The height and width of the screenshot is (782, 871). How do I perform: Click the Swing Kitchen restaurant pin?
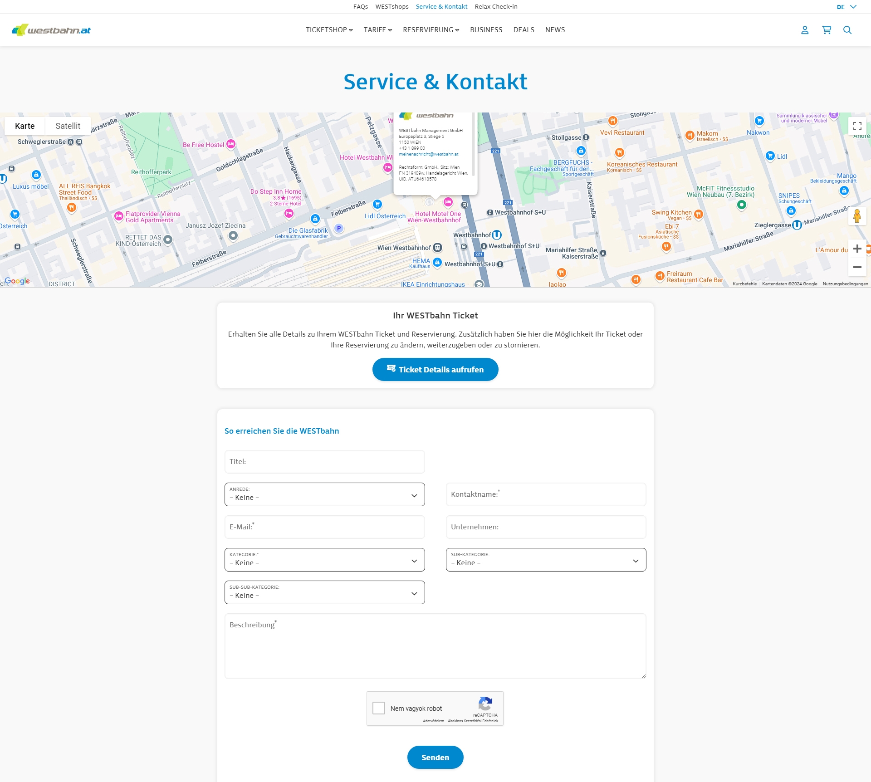pyautogui.click(x=699, y=214)
